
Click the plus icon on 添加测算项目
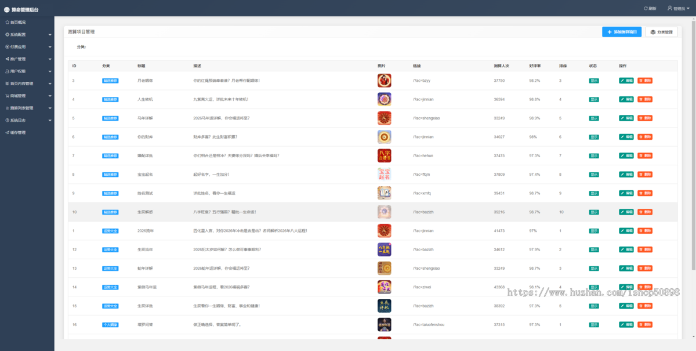click(x=610, y=32)
